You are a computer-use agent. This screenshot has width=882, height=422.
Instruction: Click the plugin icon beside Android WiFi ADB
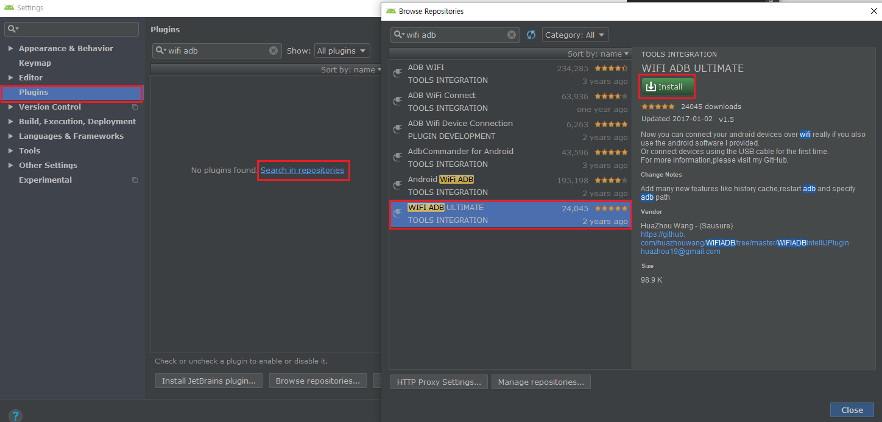tap(398, 185)
